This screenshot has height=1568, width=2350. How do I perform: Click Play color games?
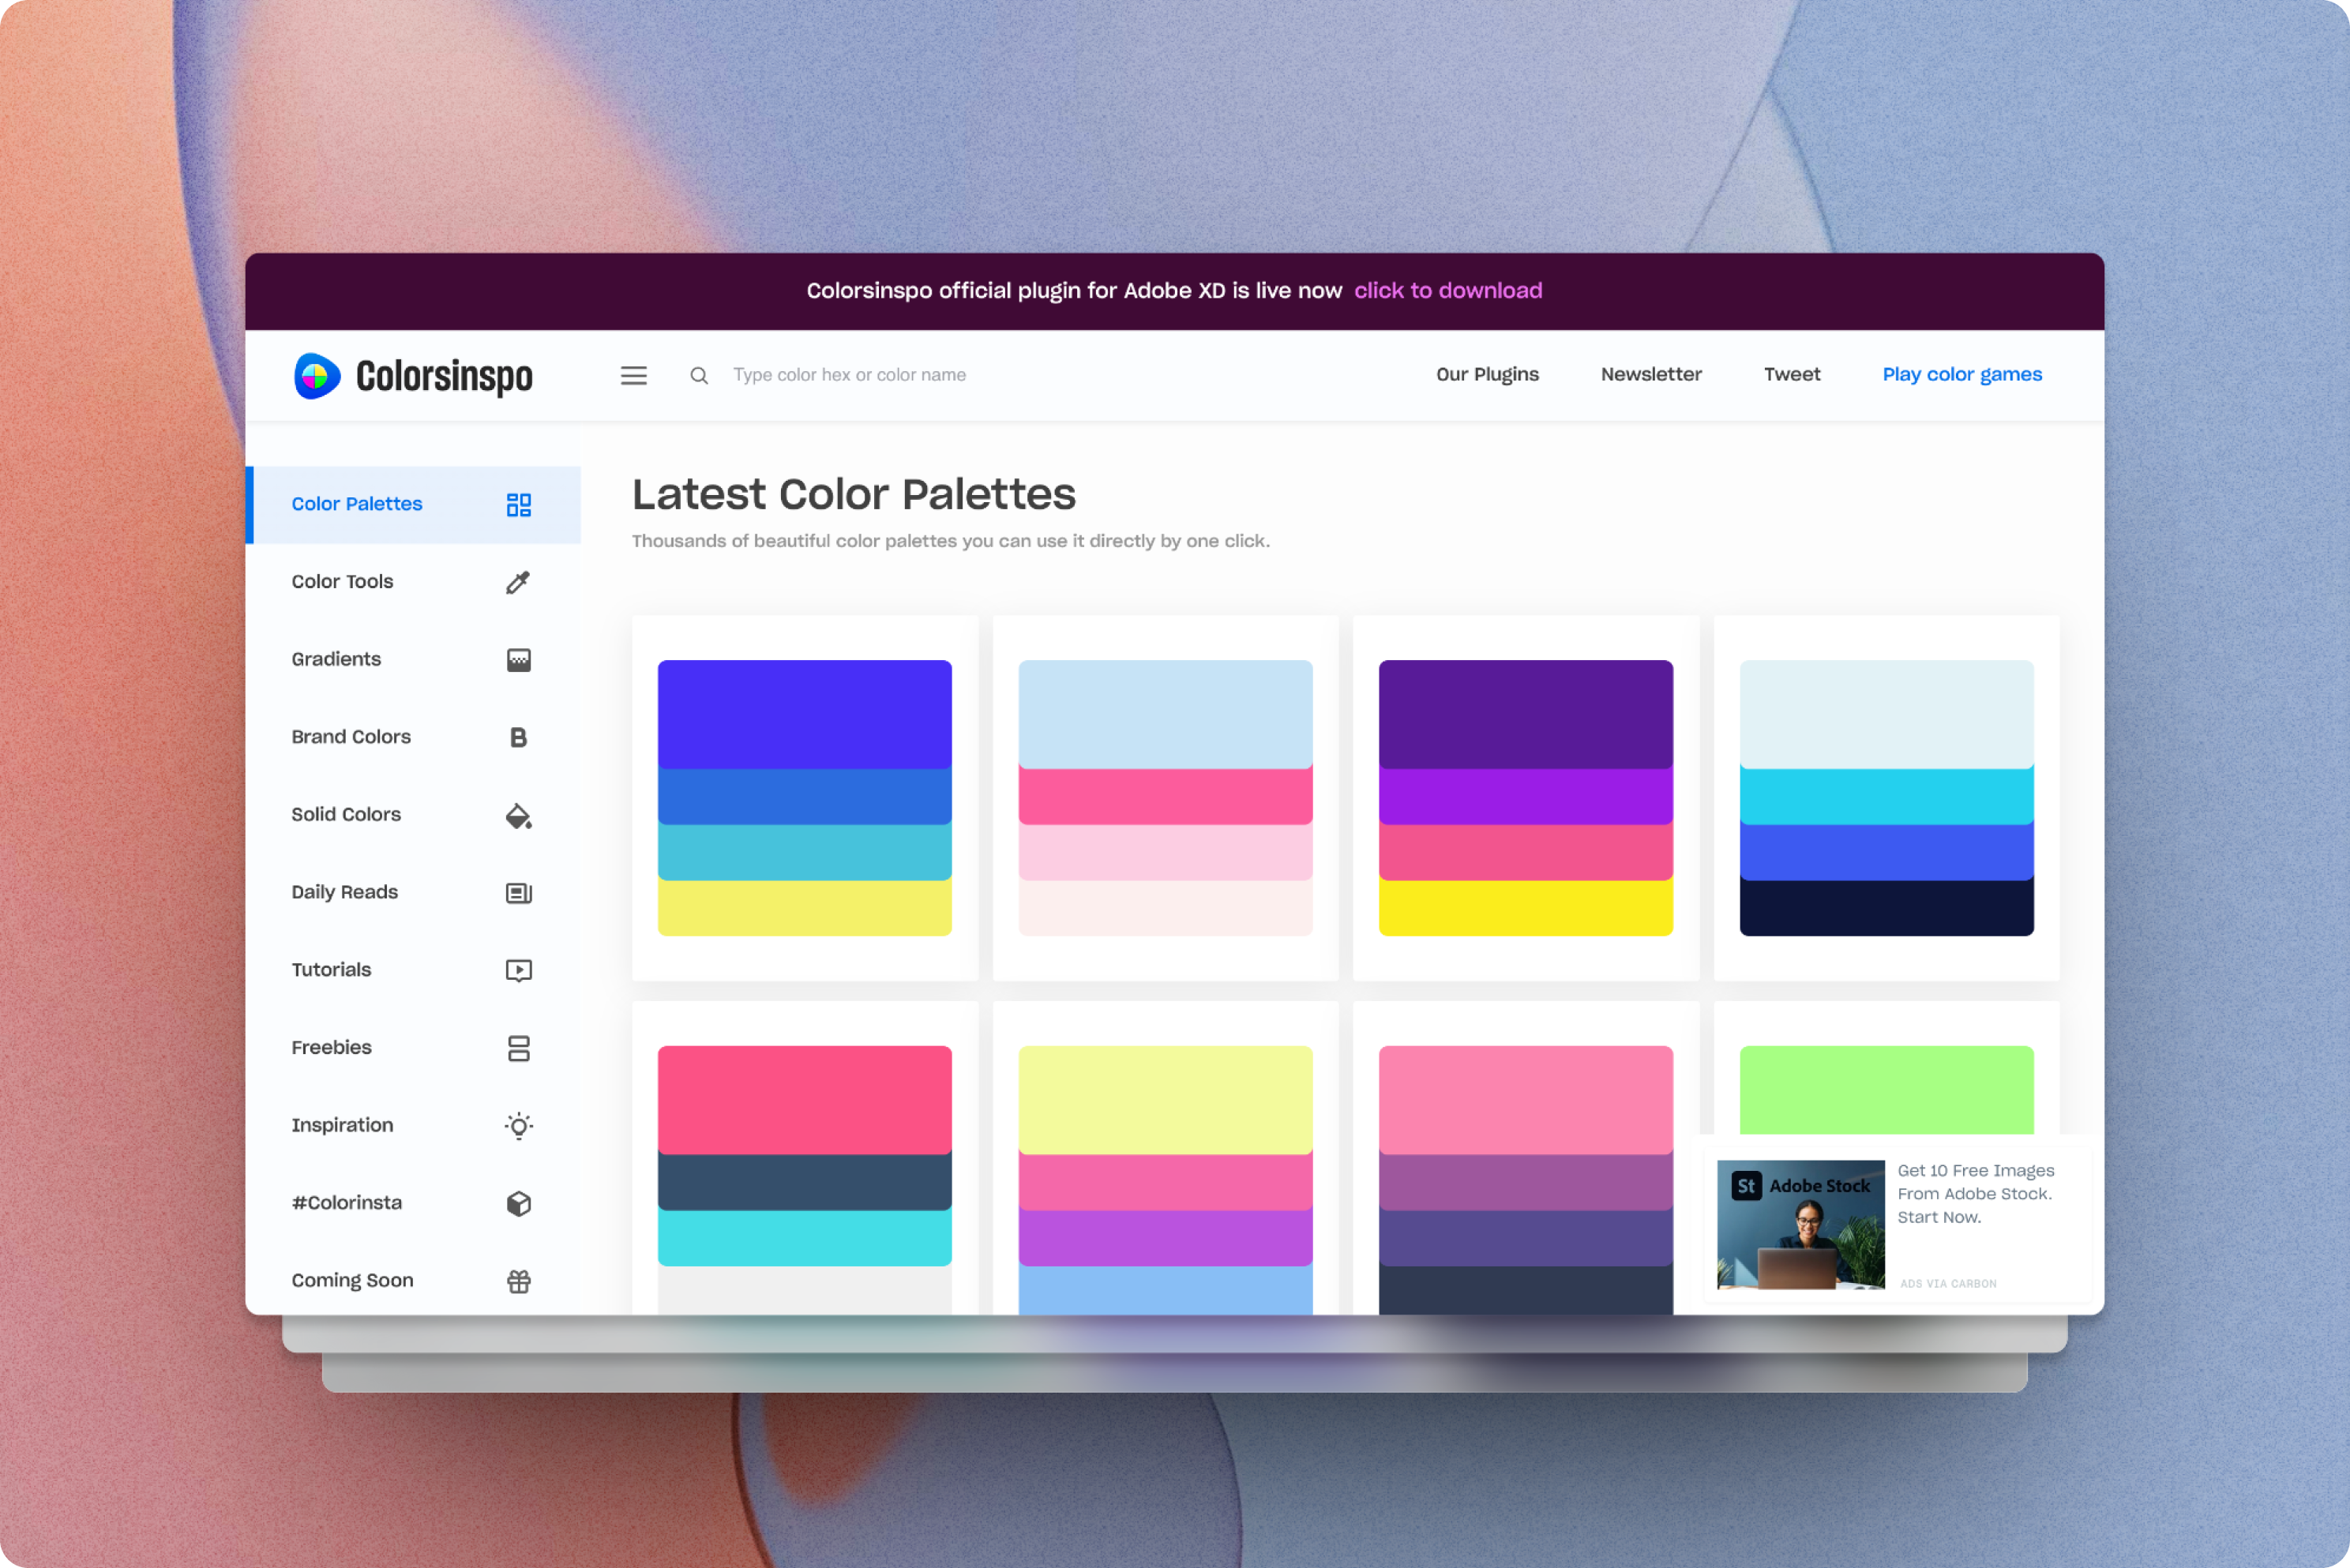(x=1961, y=374)
